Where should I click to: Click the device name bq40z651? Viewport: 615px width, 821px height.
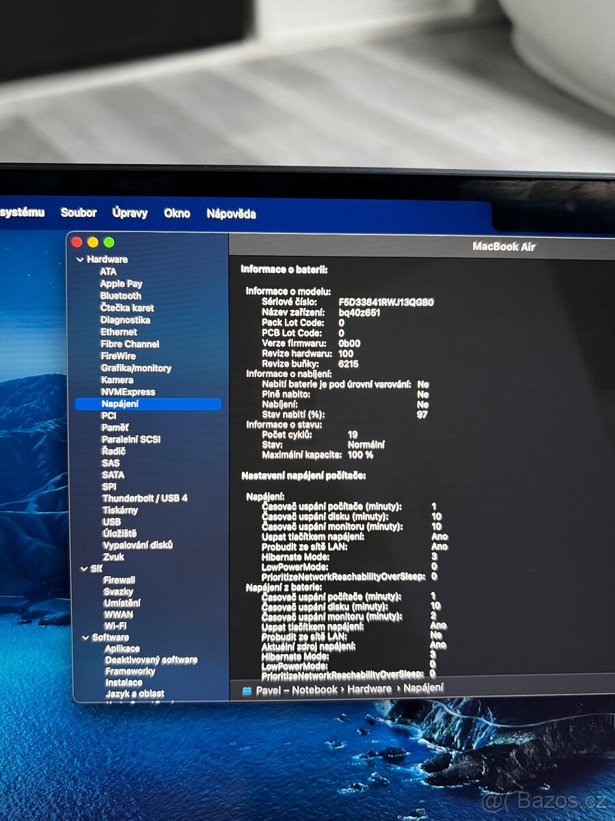359,312
